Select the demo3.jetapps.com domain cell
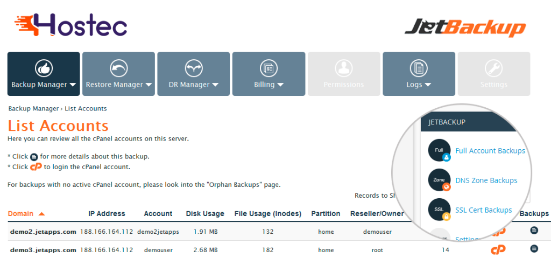Image resolution: width=551 pixels, height=258 pixels. tap(43, 250)
